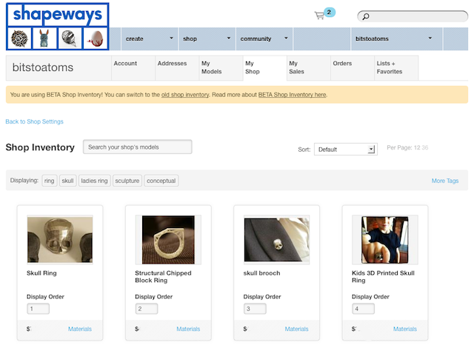
Task: Open the Skull Ring product thumbnail
Action: [x=60, y=239]
